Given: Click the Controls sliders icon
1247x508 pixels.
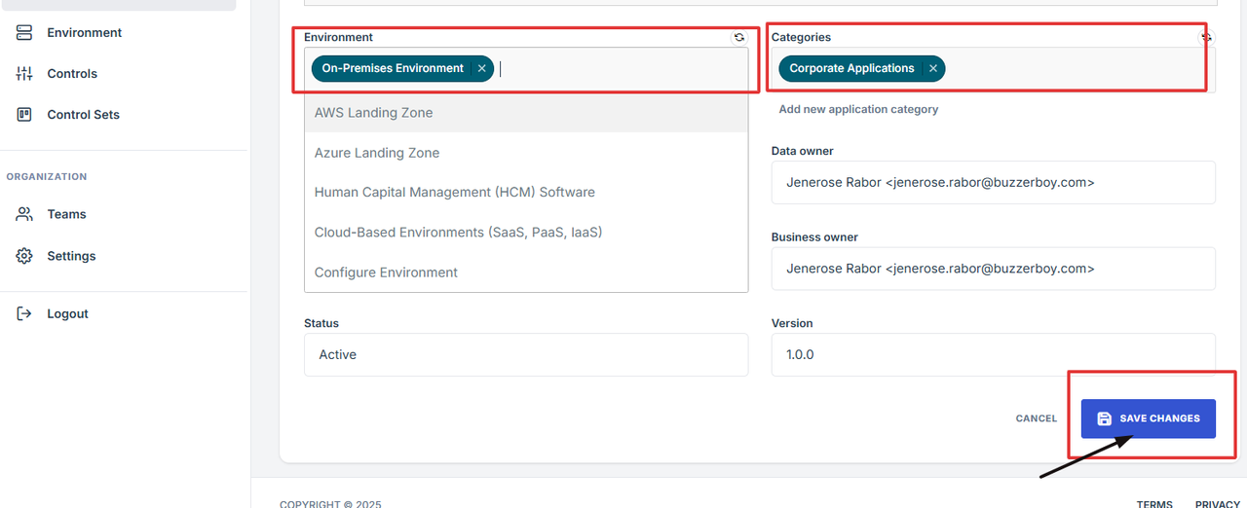Looking at the screenshot, I should pos(24,74).
